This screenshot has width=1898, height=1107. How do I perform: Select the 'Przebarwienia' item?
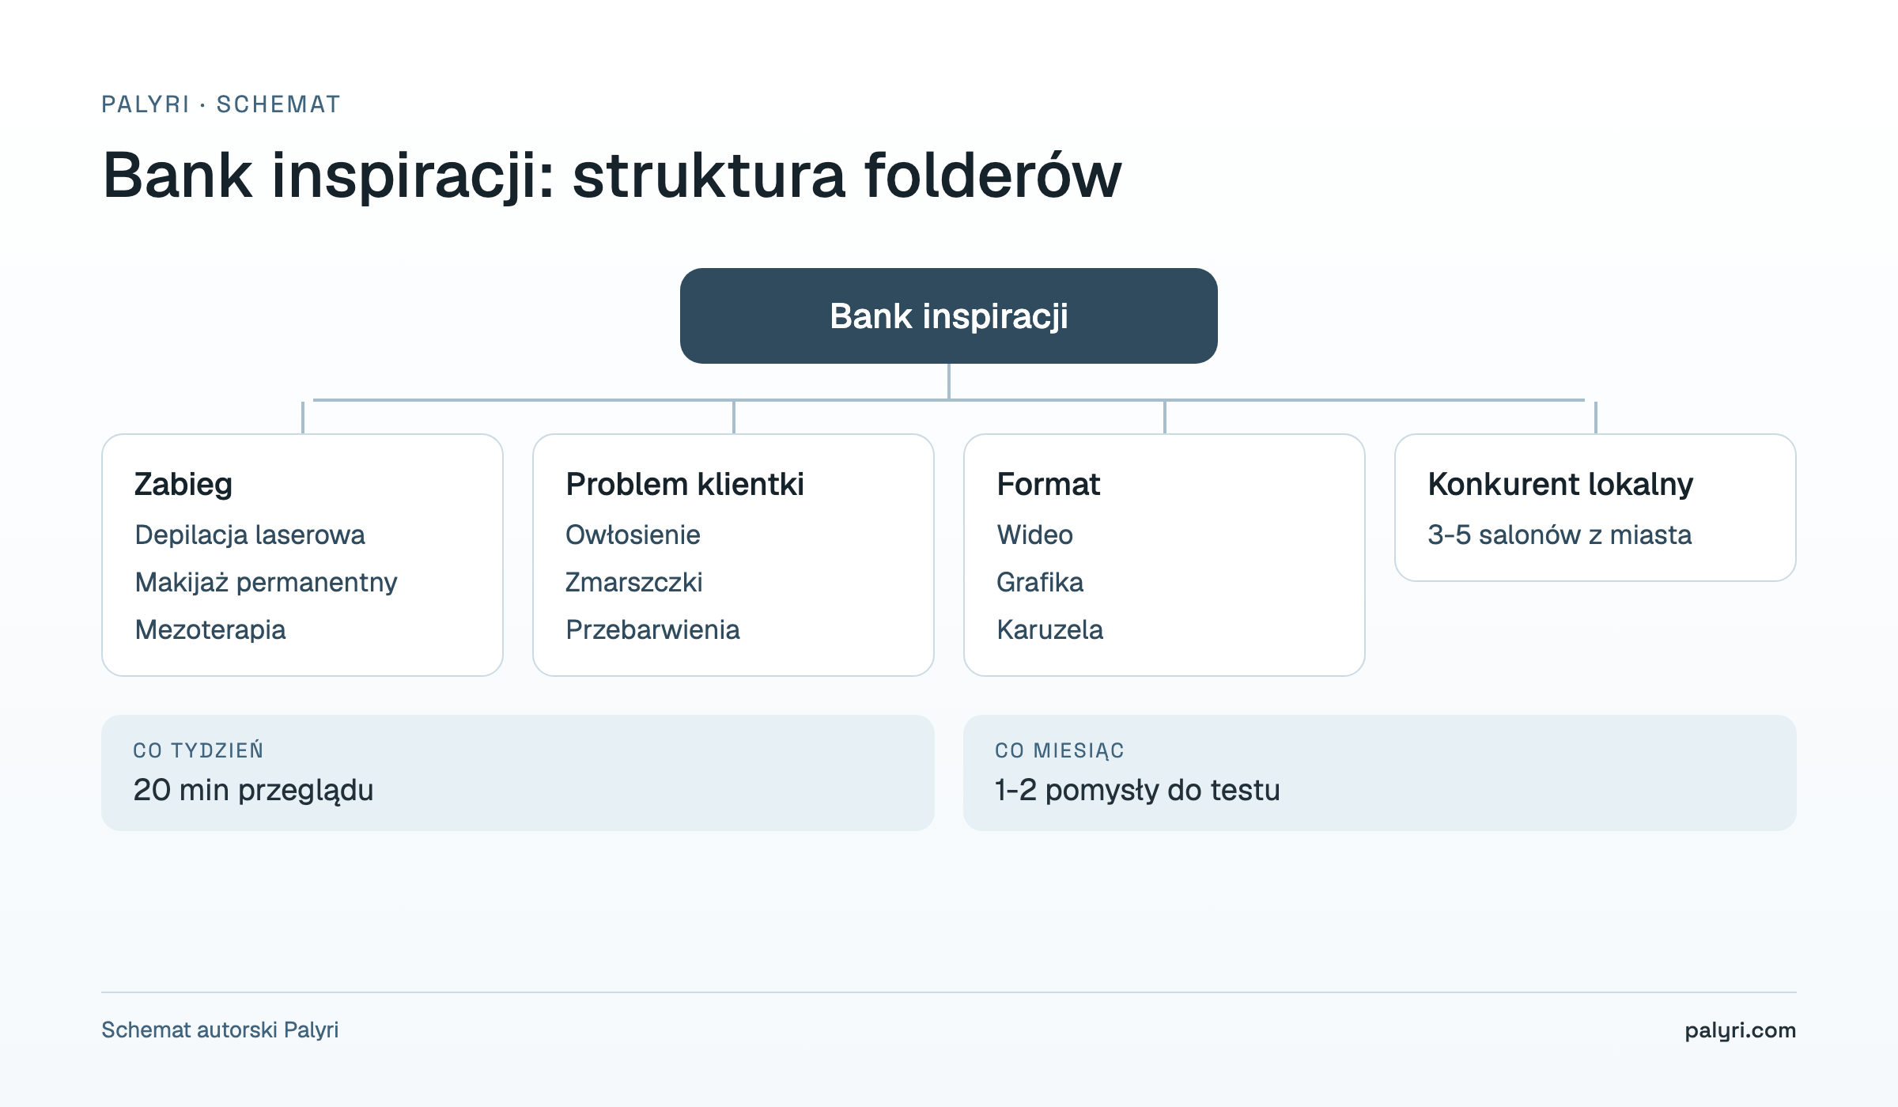[652, 629]
